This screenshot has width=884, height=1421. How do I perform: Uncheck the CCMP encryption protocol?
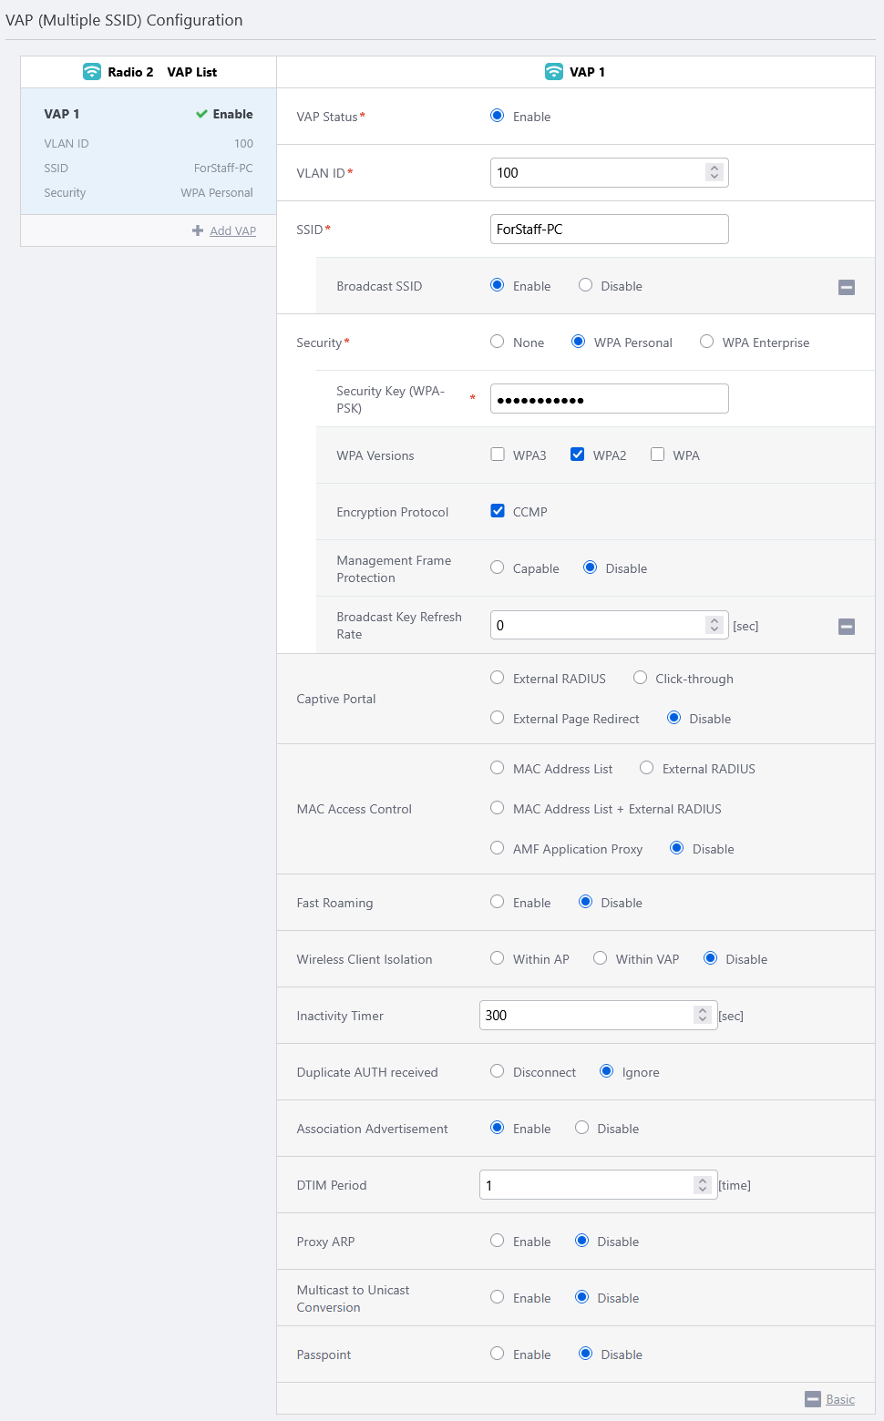point(498,511)
